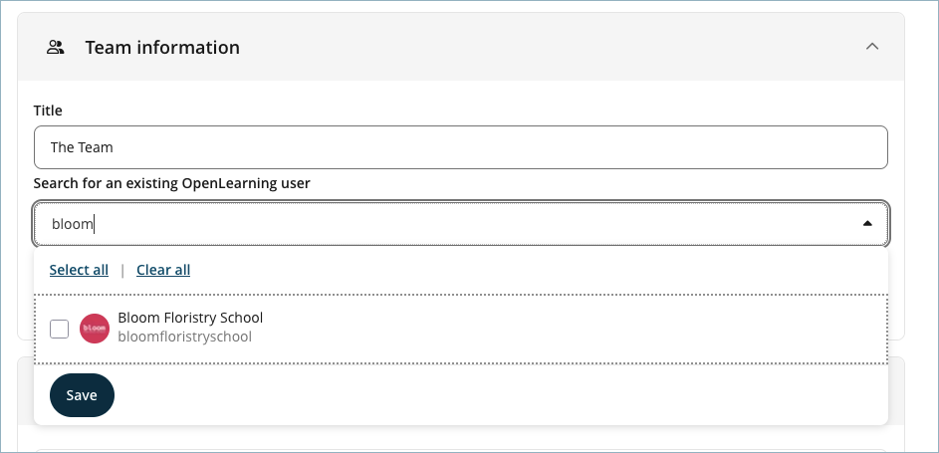The width and height of the screenshot is (939, 453).
Task: Tick the Bloom Floristry School checkbox
Action: point(59,328)
